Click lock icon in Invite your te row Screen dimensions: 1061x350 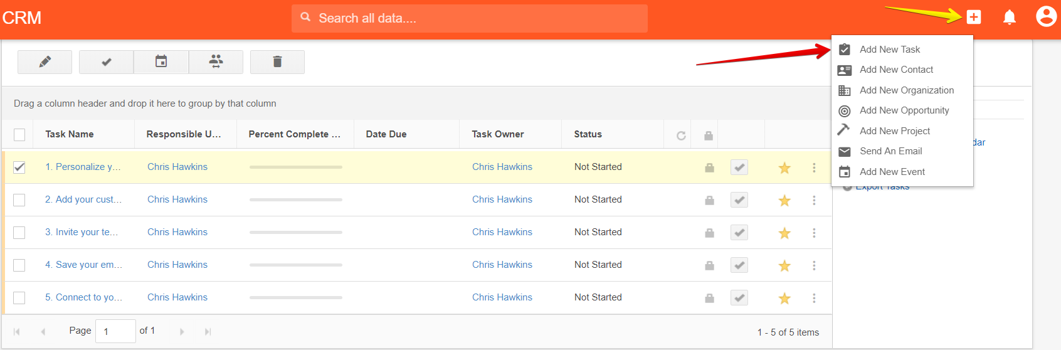709,233
